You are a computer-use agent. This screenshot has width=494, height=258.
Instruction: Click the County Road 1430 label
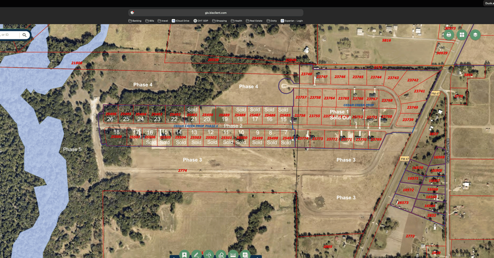(x=448, y=150)
